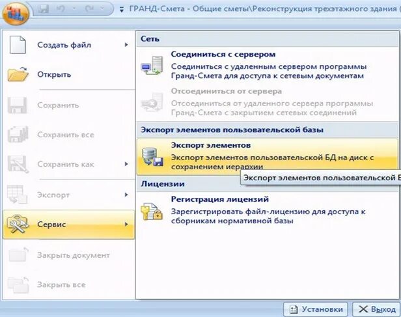Screen dimensions: 401x317
Task: Select the Закрыть все menu item
Action: 69,284
